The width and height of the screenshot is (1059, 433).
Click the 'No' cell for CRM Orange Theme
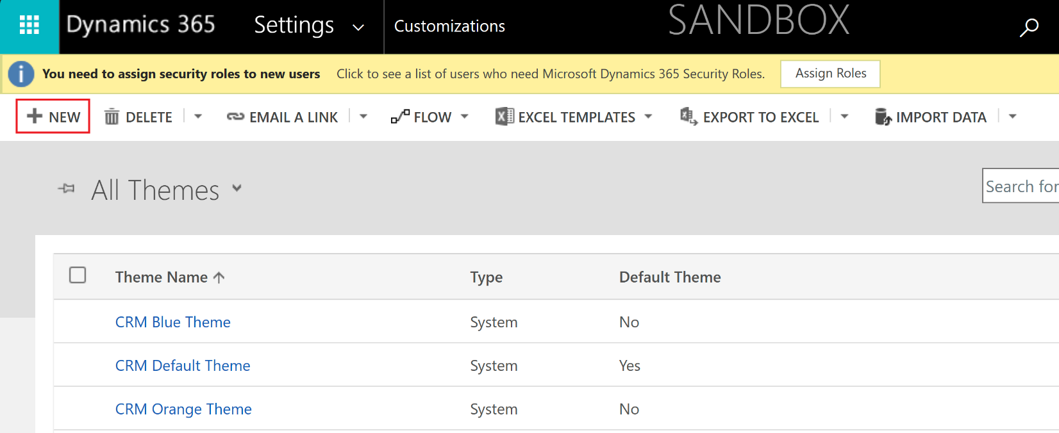(629, 409)
